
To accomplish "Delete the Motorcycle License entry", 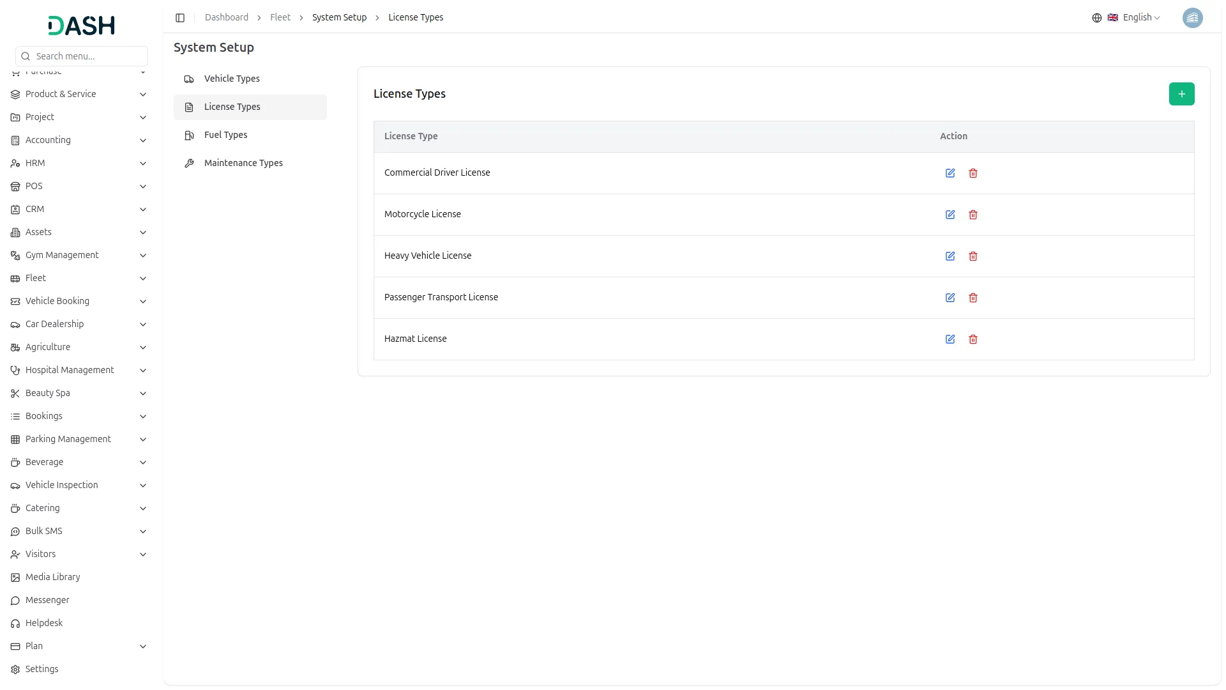I will point(973,215).
